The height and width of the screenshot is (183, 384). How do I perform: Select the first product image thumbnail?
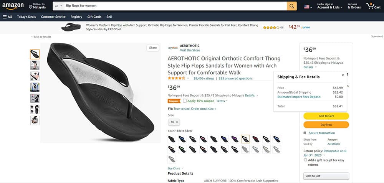tap(35, 54)
